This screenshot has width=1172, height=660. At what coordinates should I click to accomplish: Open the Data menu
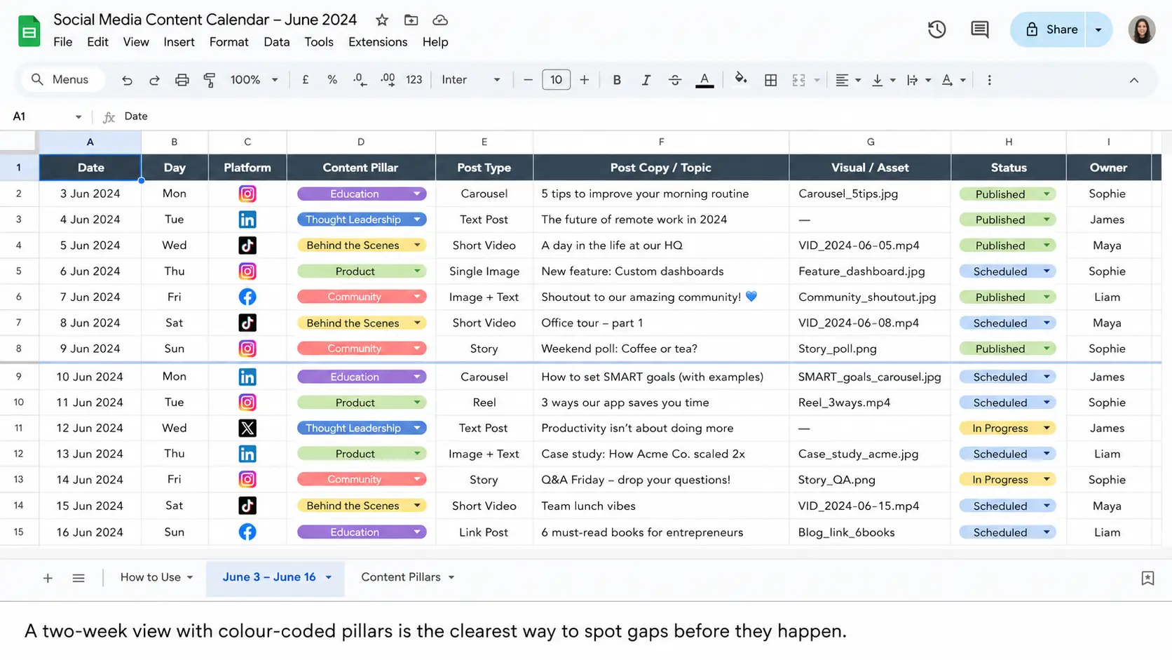277,42
